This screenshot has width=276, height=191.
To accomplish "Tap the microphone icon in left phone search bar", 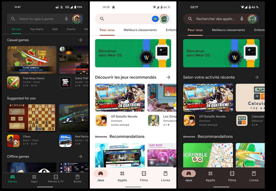I will (66, 19).
